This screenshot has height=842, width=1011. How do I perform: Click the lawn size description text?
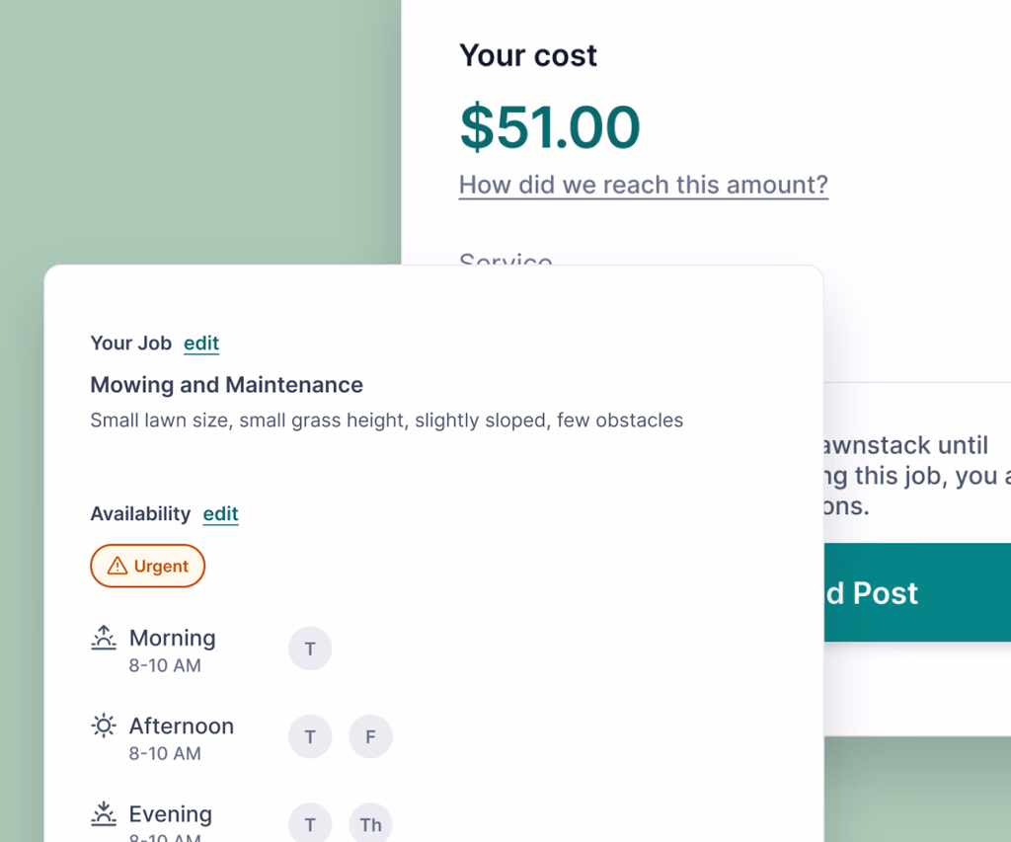[386, 421]
